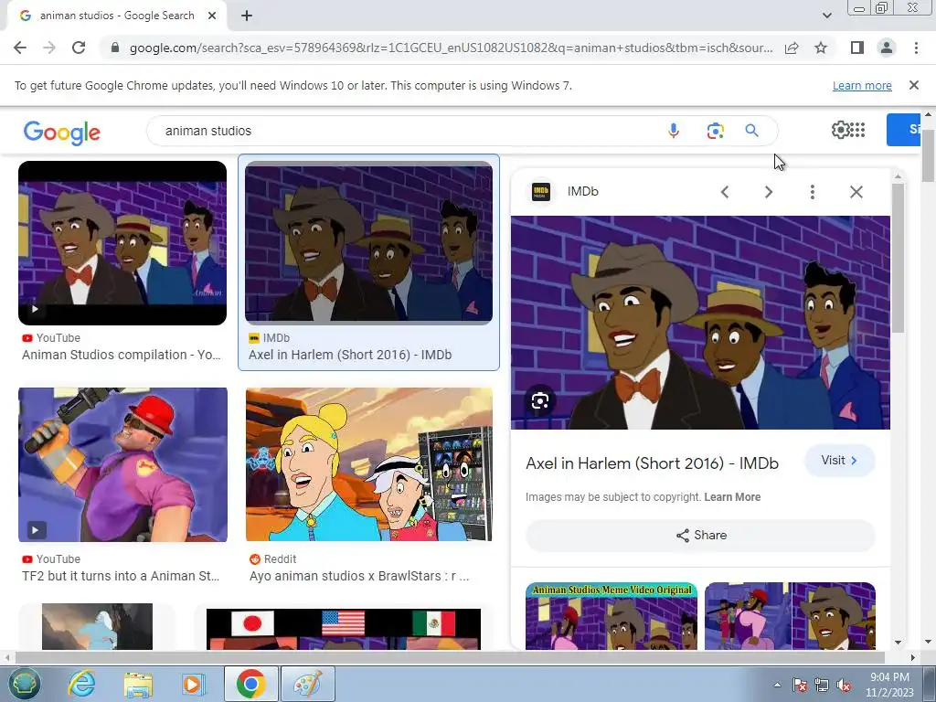Close the image preview panel

click(x=856, y=192)
